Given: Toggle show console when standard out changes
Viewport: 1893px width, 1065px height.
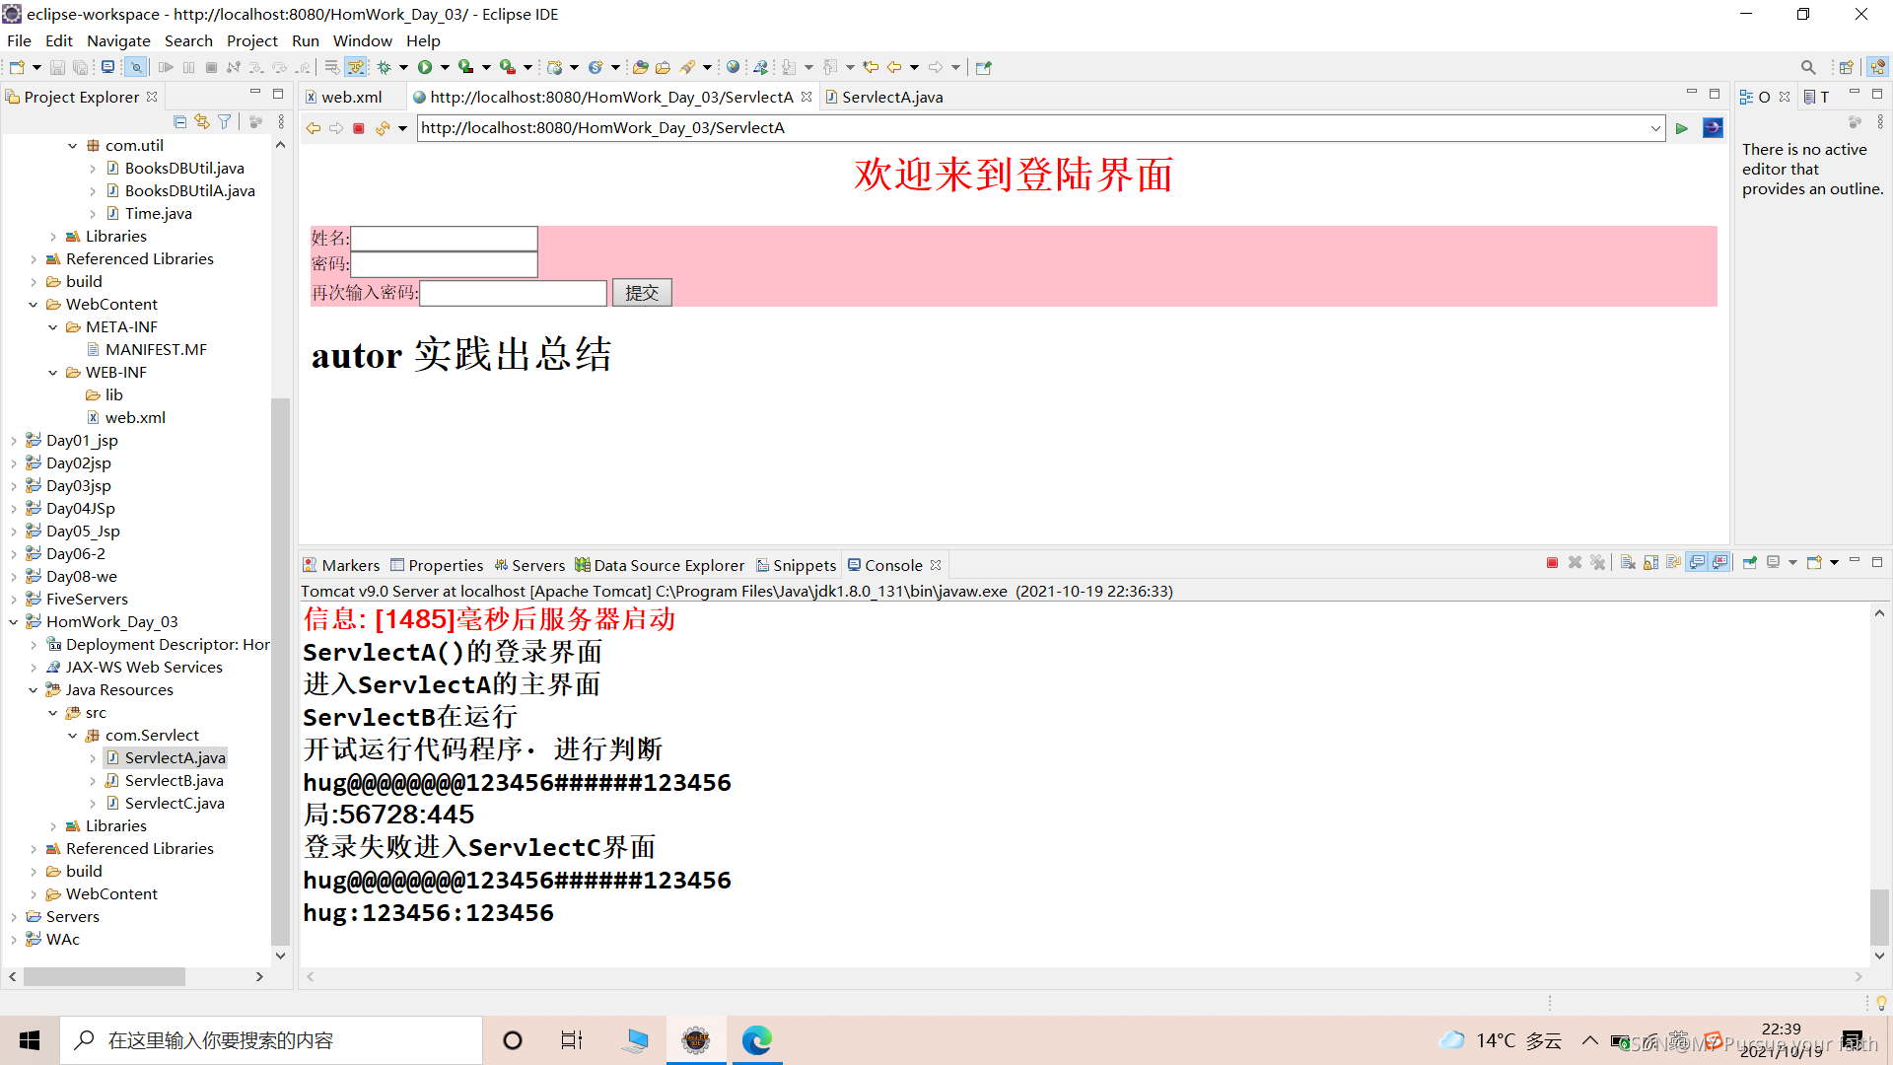Looking at the screenshot, I should coord(1697,563).
